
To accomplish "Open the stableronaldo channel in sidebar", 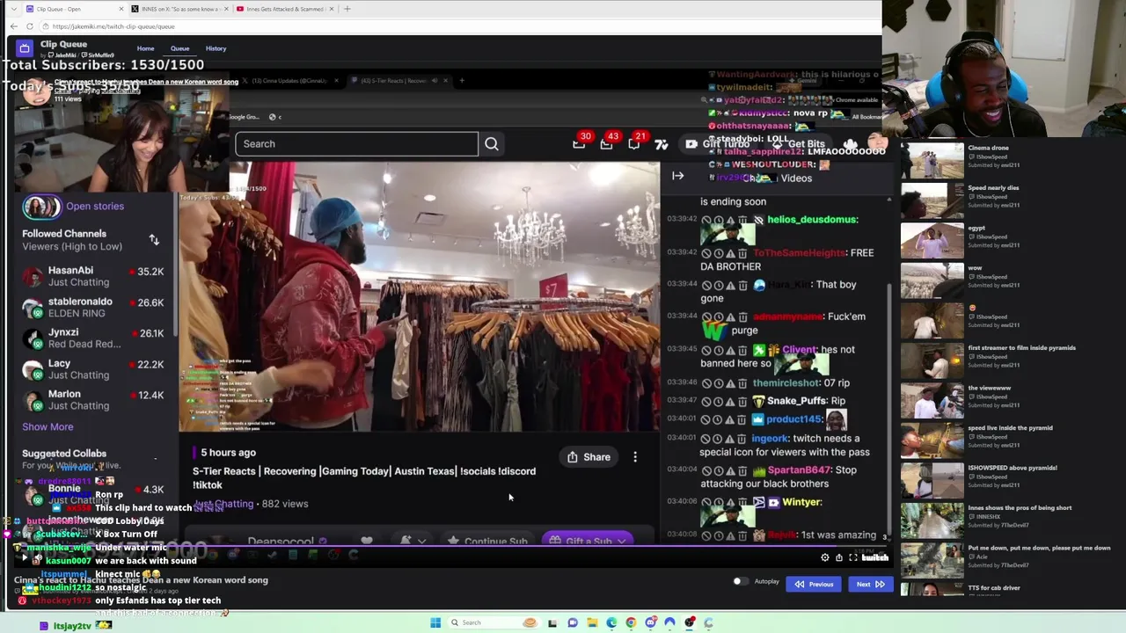I will 93,308.
